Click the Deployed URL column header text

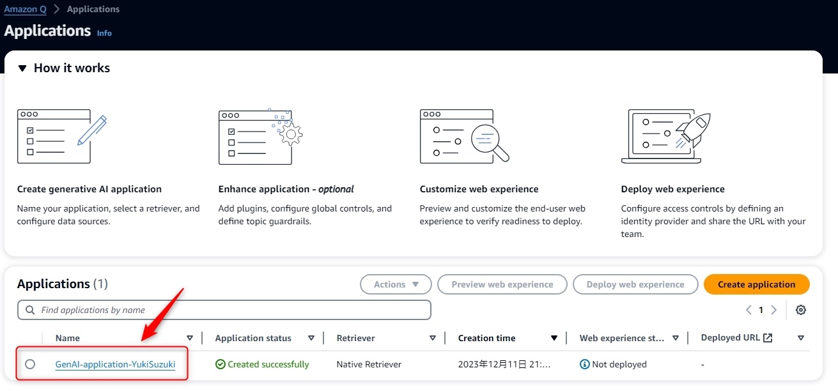point(731,337)
